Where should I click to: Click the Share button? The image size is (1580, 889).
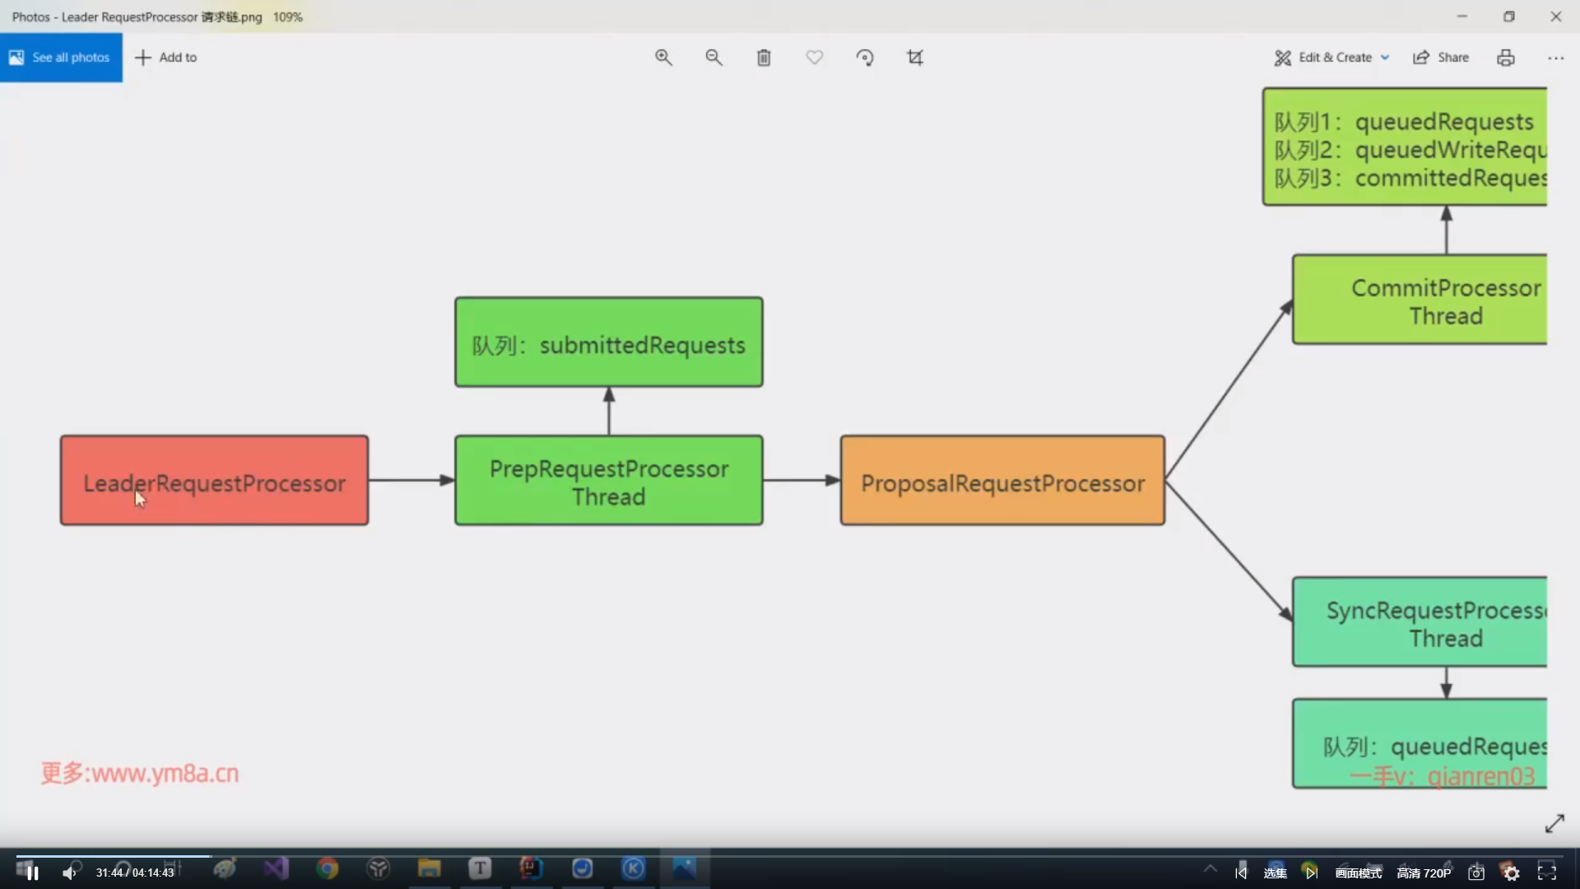[x=1441, y=58]
